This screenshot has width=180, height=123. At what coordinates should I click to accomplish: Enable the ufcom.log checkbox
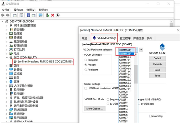click(x=150, y=116)
